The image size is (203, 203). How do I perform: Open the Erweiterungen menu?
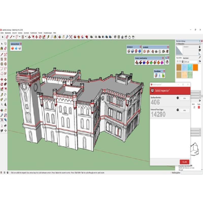click(48, 33)
